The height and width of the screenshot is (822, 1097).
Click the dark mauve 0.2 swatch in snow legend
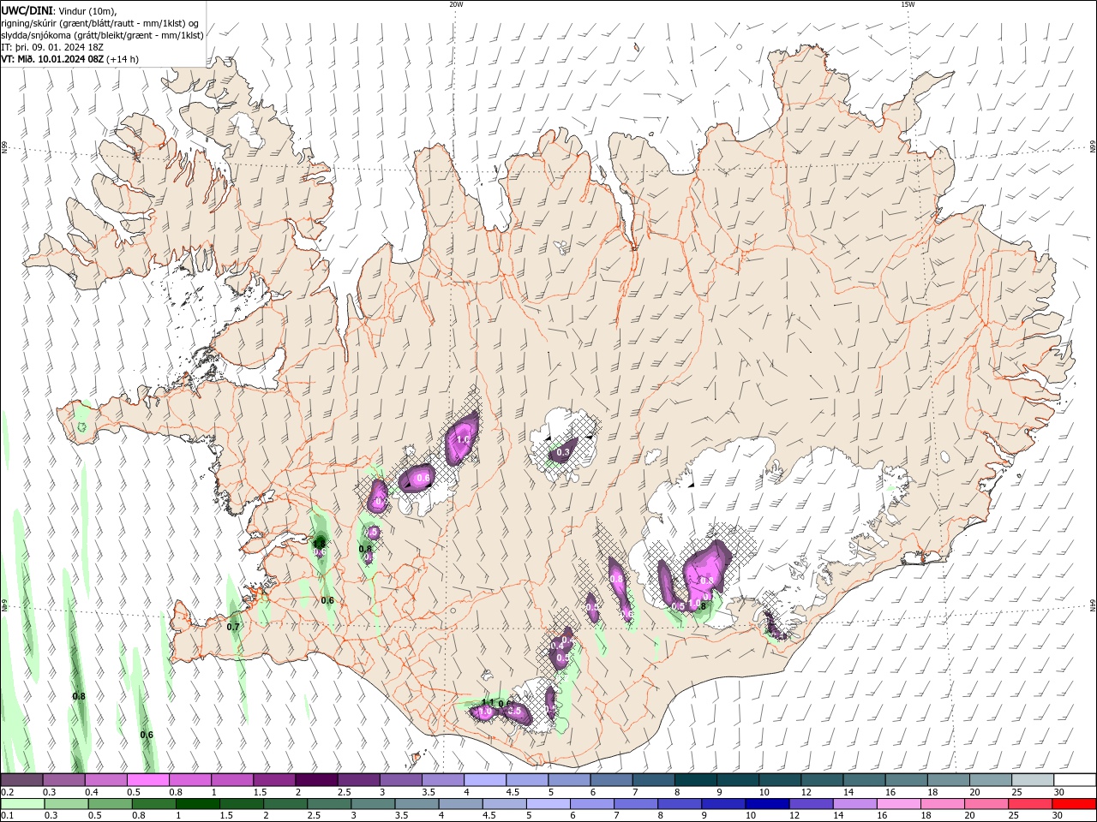(21, 779)
